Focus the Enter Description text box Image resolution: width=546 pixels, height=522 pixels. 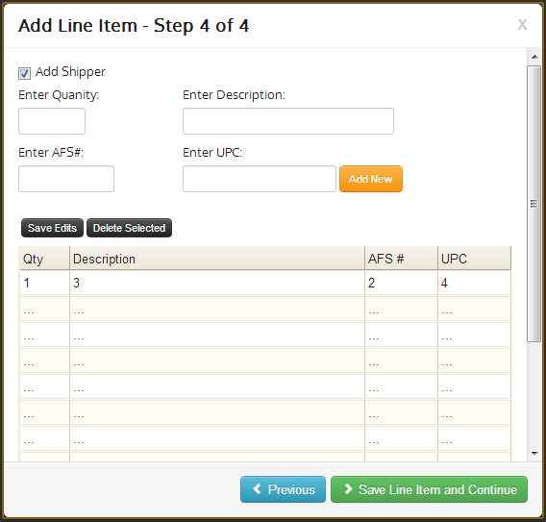pyautogui.click(x=288, y=121)
